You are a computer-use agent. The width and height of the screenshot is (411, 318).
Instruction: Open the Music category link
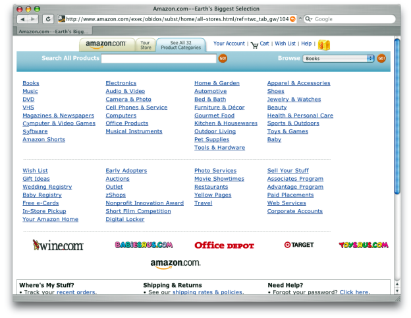point(30,92)
